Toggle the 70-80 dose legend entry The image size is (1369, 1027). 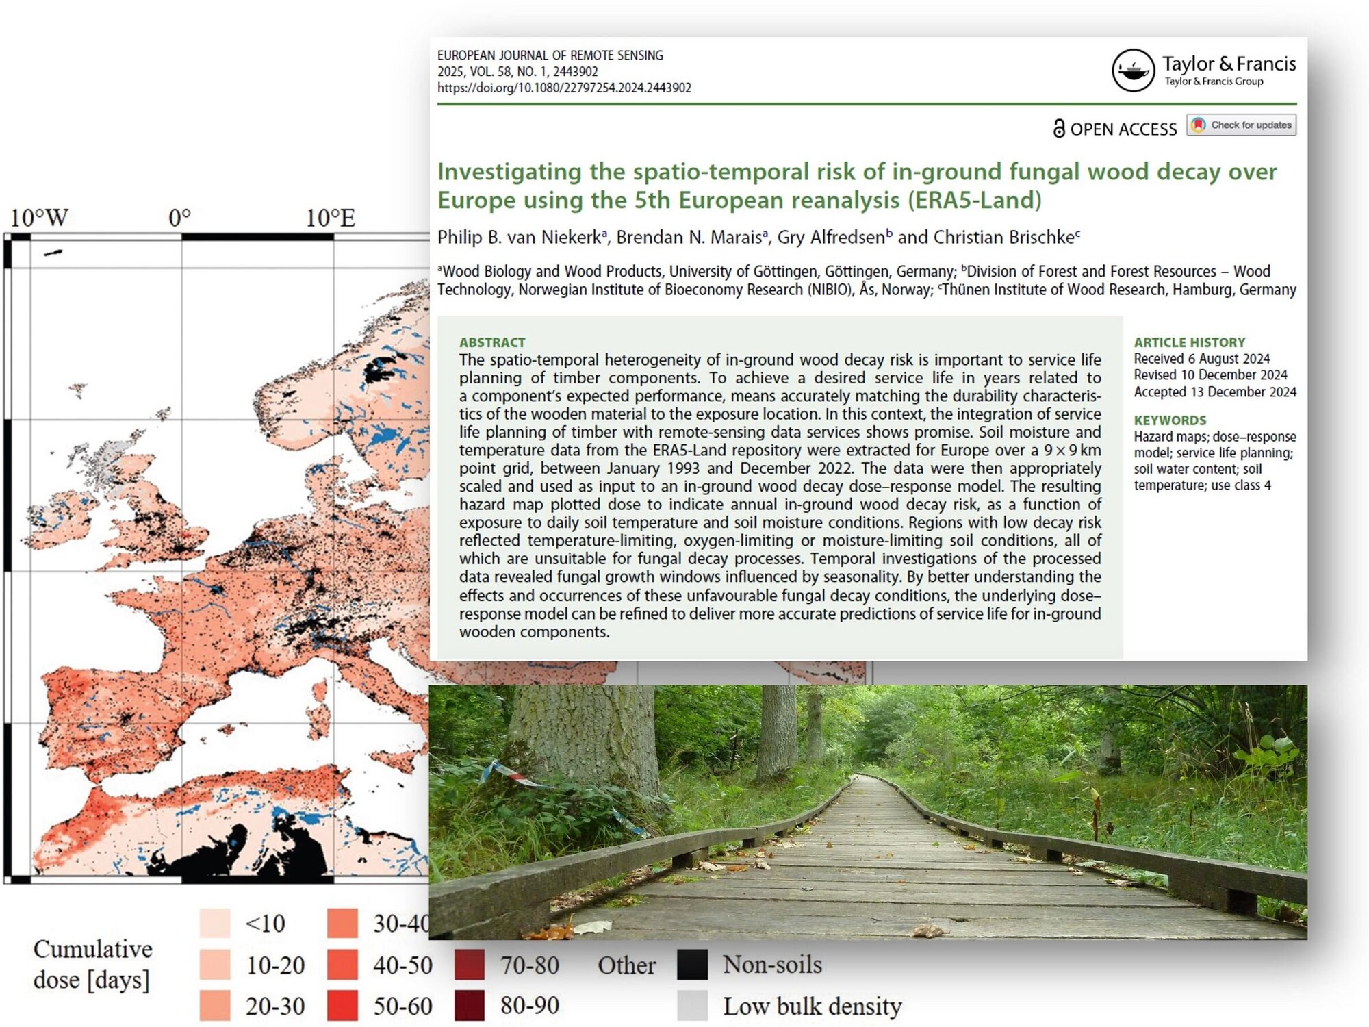click(468, 965)
